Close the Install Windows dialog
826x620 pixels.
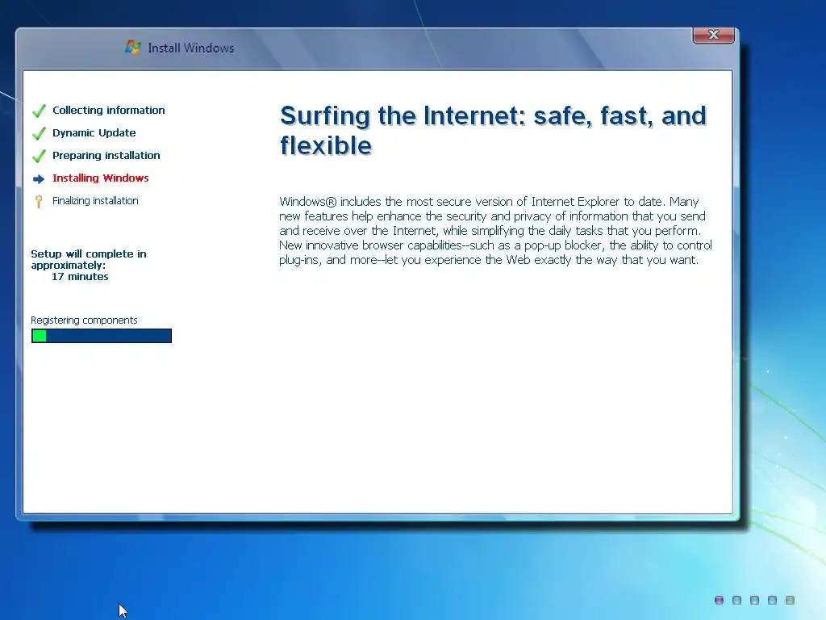point(713,35)
